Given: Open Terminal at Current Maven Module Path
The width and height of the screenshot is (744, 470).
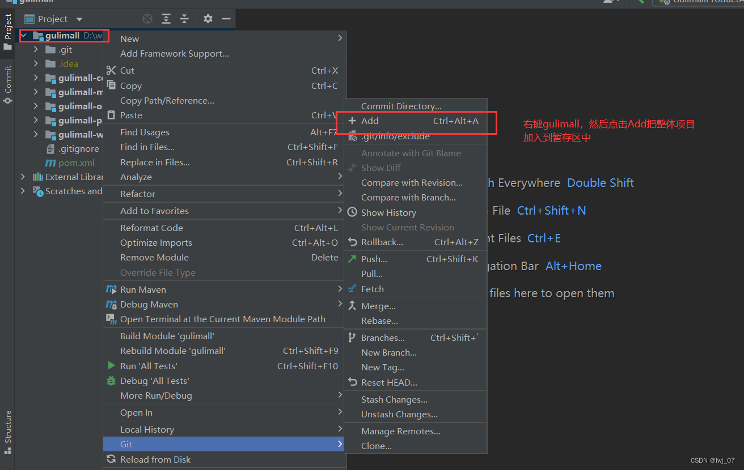Looking at the screenshot, I should 225,319.
